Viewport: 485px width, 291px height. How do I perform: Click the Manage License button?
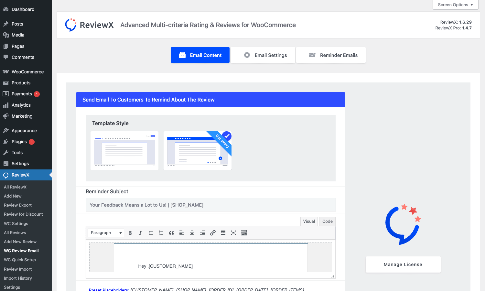pyautogui.click(x=403, y=264)
